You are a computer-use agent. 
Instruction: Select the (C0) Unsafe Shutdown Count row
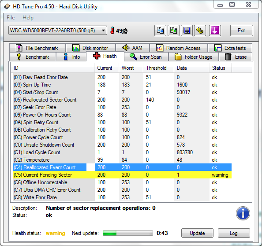click(122, 145)
